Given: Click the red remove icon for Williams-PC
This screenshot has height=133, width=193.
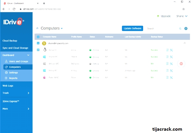Looking at the screenshot, I should click(181, 64).
